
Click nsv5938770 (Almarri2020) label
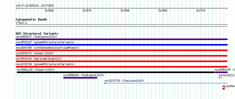coord(35,53)
